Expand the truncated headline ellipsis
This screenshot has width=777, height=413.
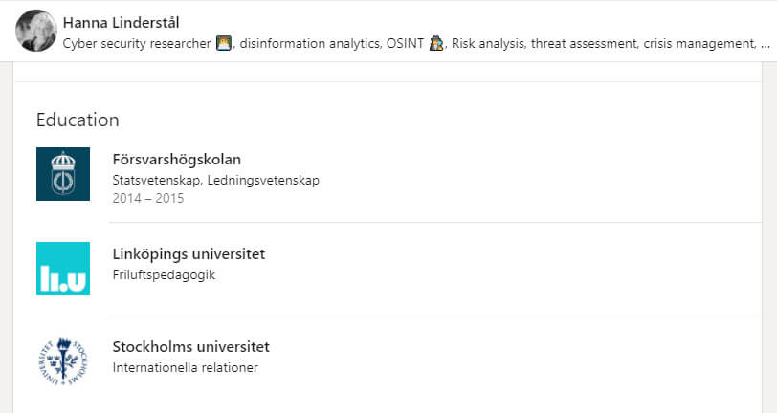pos(766,44)
